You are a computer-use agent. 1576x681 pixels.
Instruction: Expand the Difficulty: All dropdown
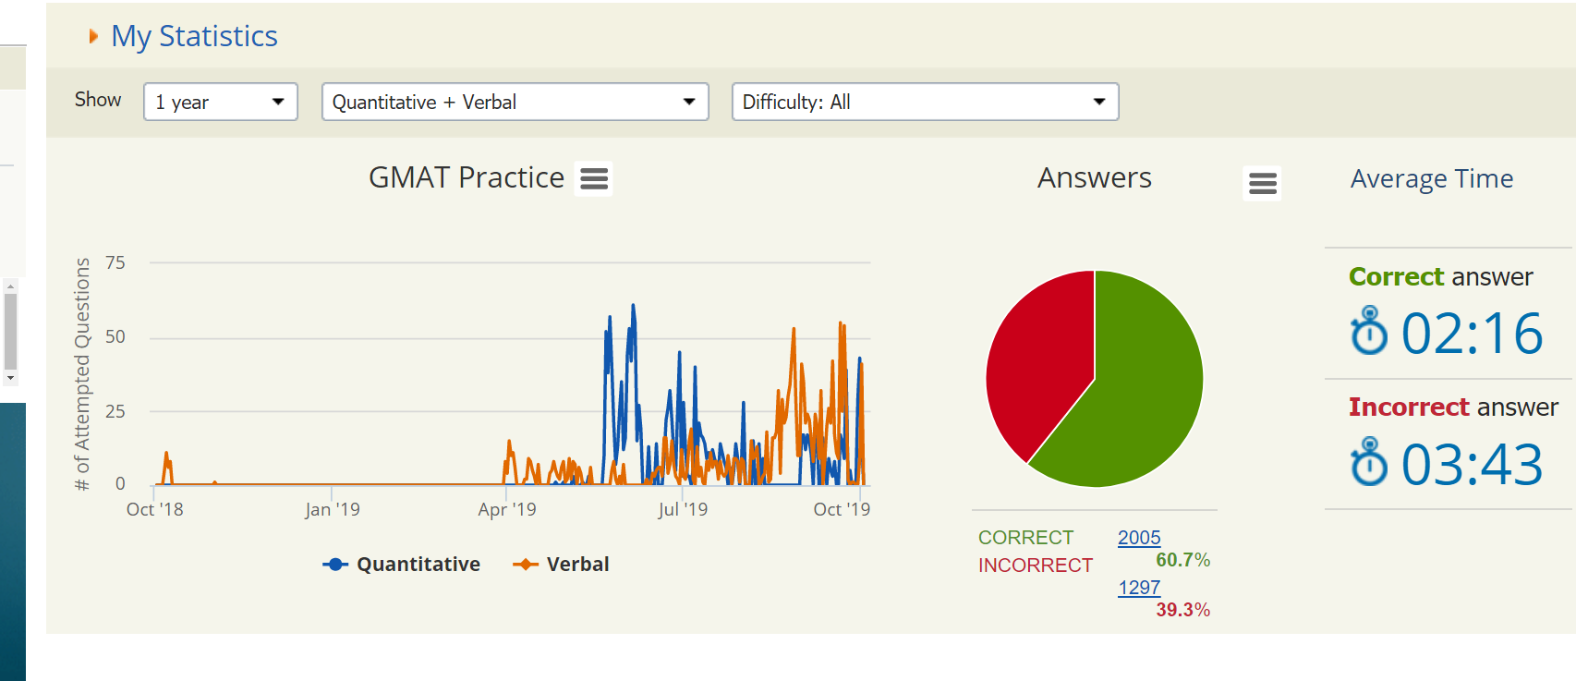tap(925, 102)
